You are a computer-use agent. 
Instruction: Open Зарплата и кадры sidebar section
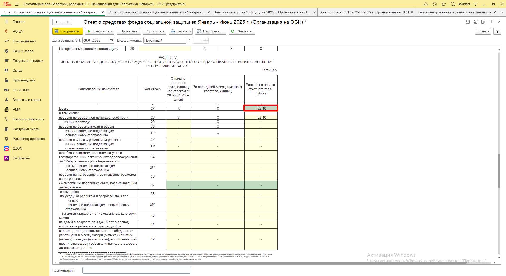coord(27,100)
